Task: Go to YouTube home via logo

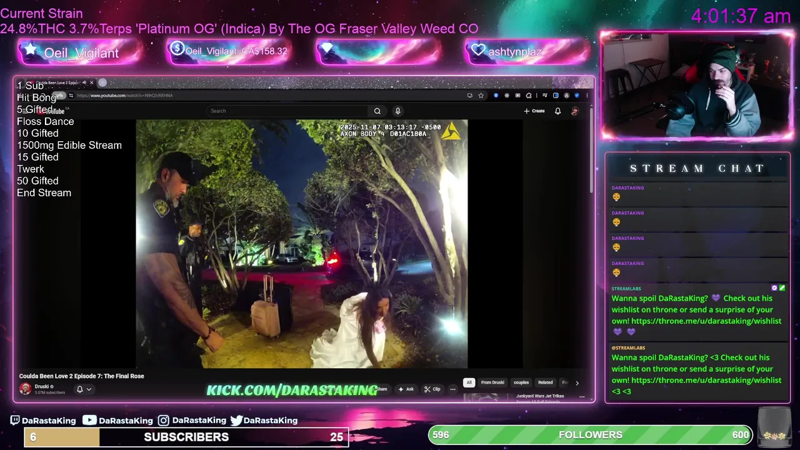Action: 52,112
